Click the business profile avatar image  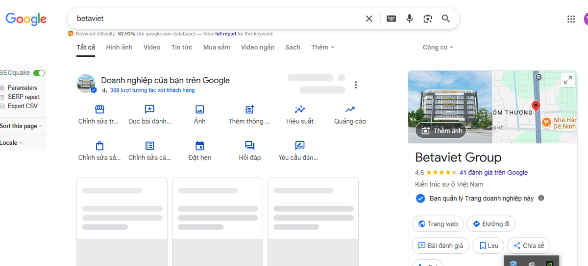tap(86, 84)
